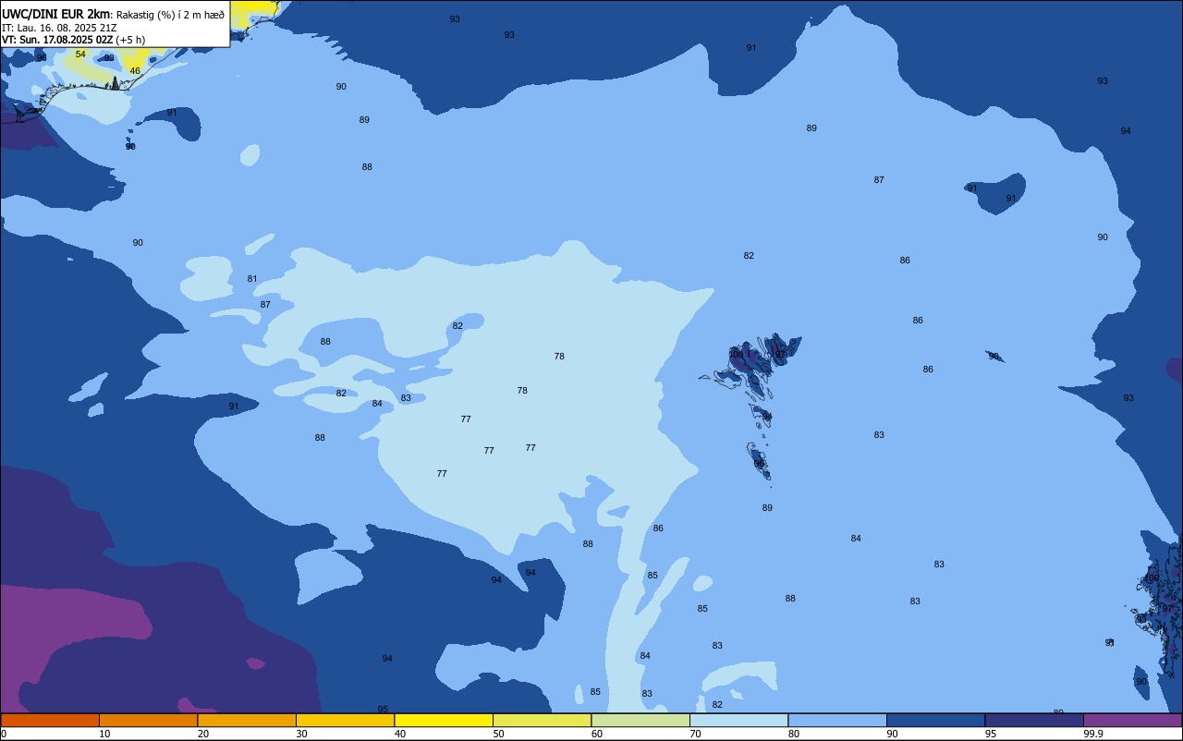The width and height of the screenshot is (1183, 741).
Task: Click the legend tick label '99.9'
Action: pos(1093,734)
